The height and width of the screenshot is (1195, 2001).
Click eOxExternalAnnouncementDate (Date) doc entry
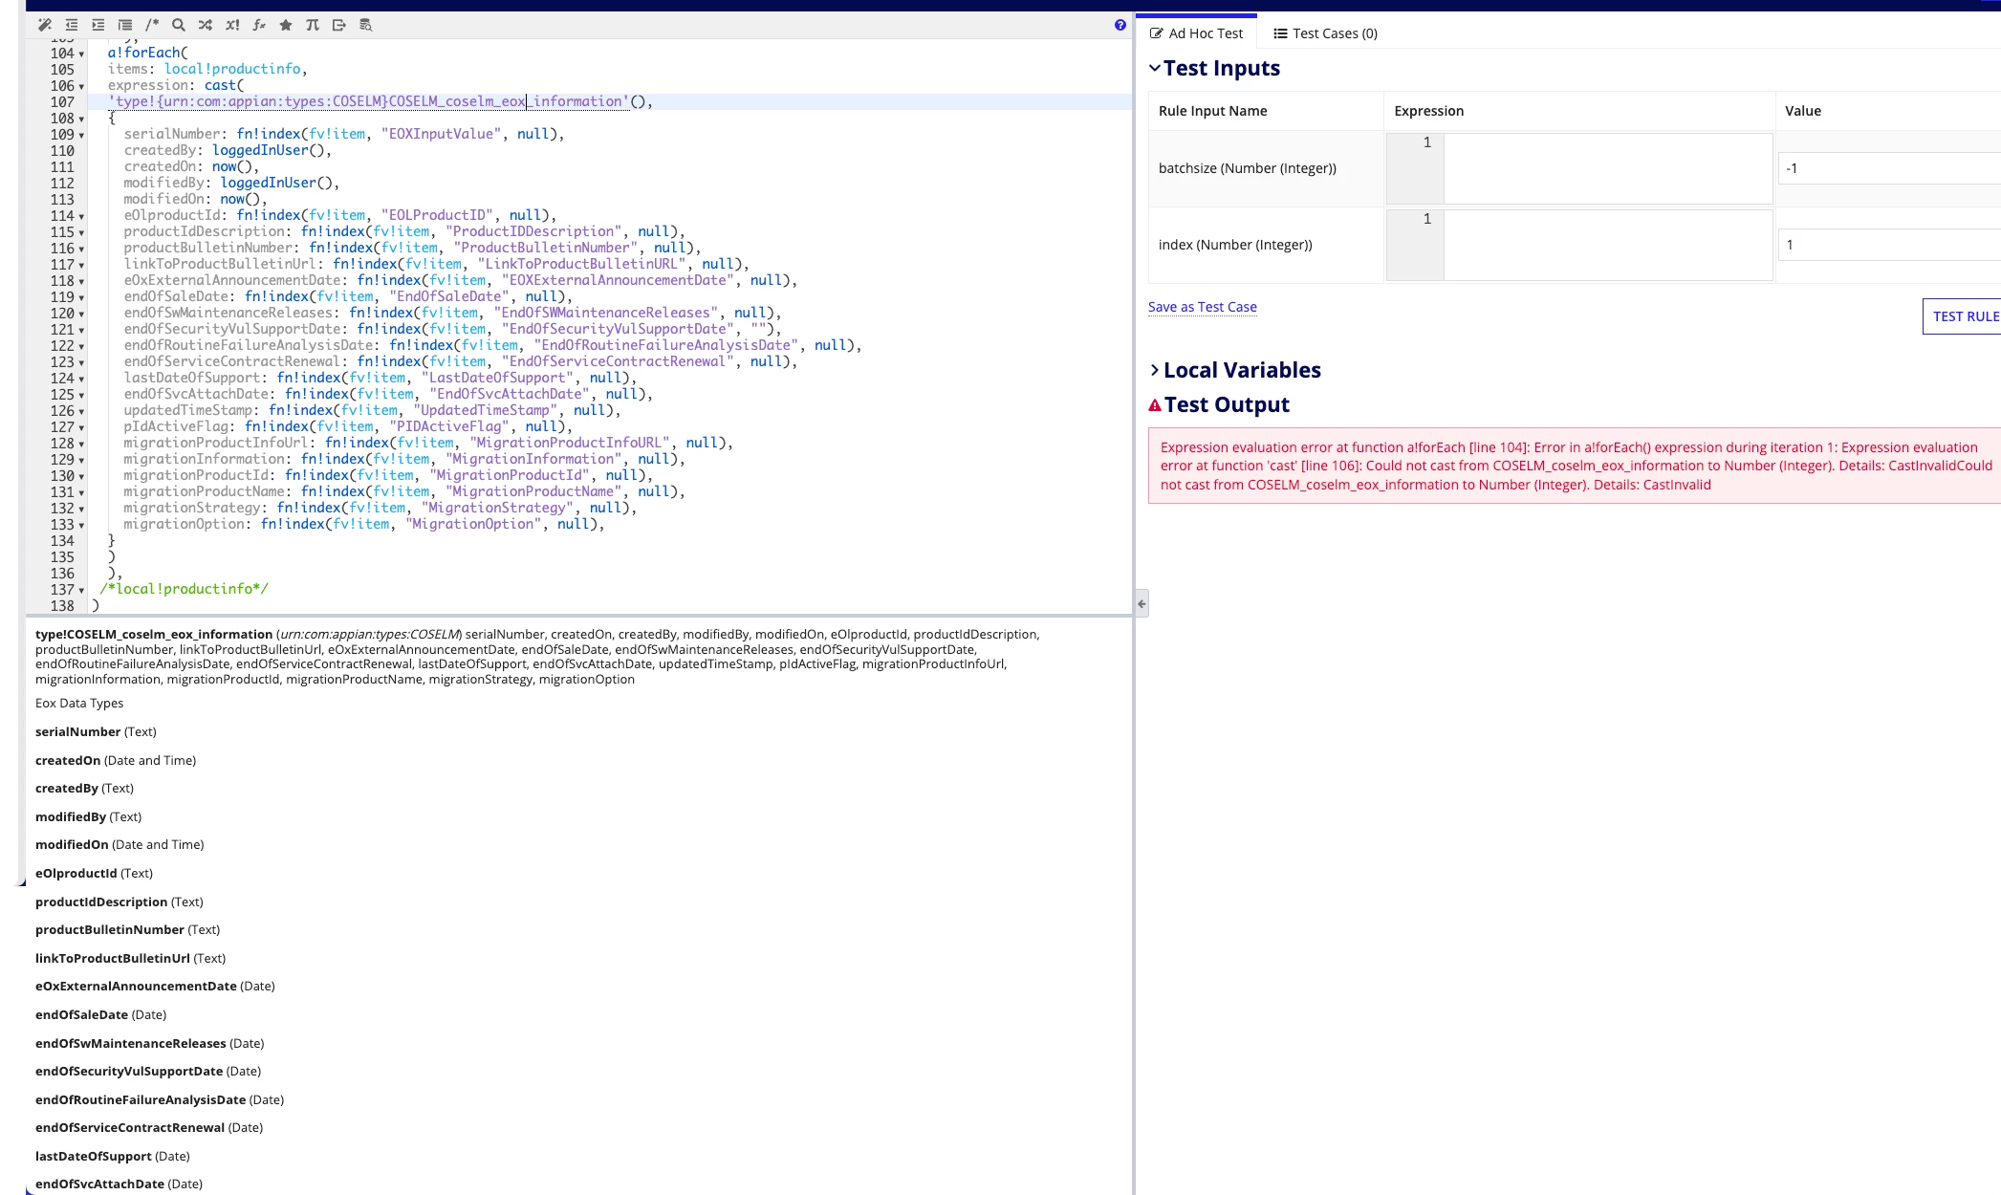coord(155,986)
